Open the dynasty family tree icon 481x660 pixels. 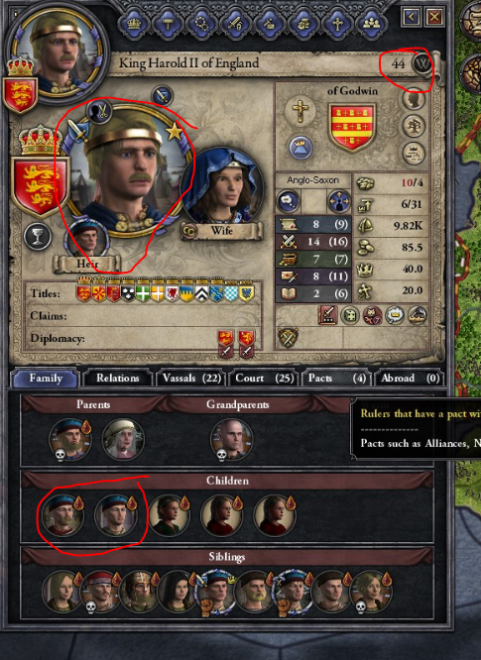(x=414, y=126)
